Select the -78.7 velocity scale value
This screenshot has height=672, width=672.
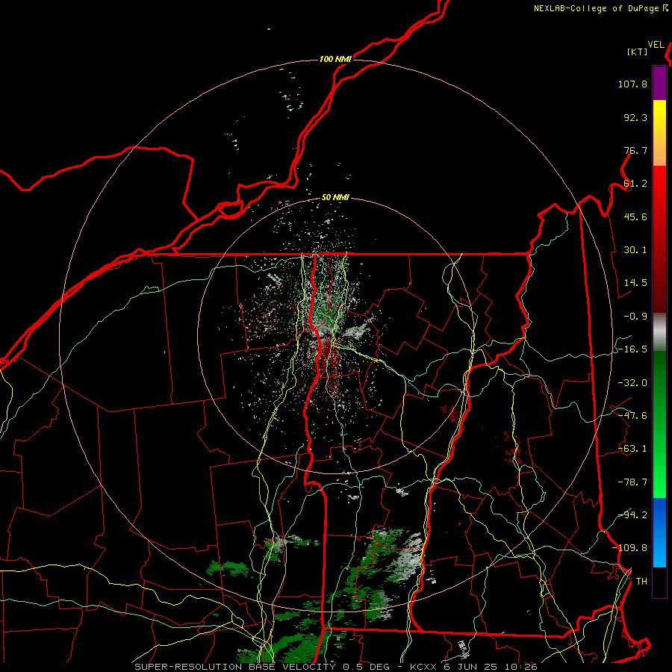(632, 482)
